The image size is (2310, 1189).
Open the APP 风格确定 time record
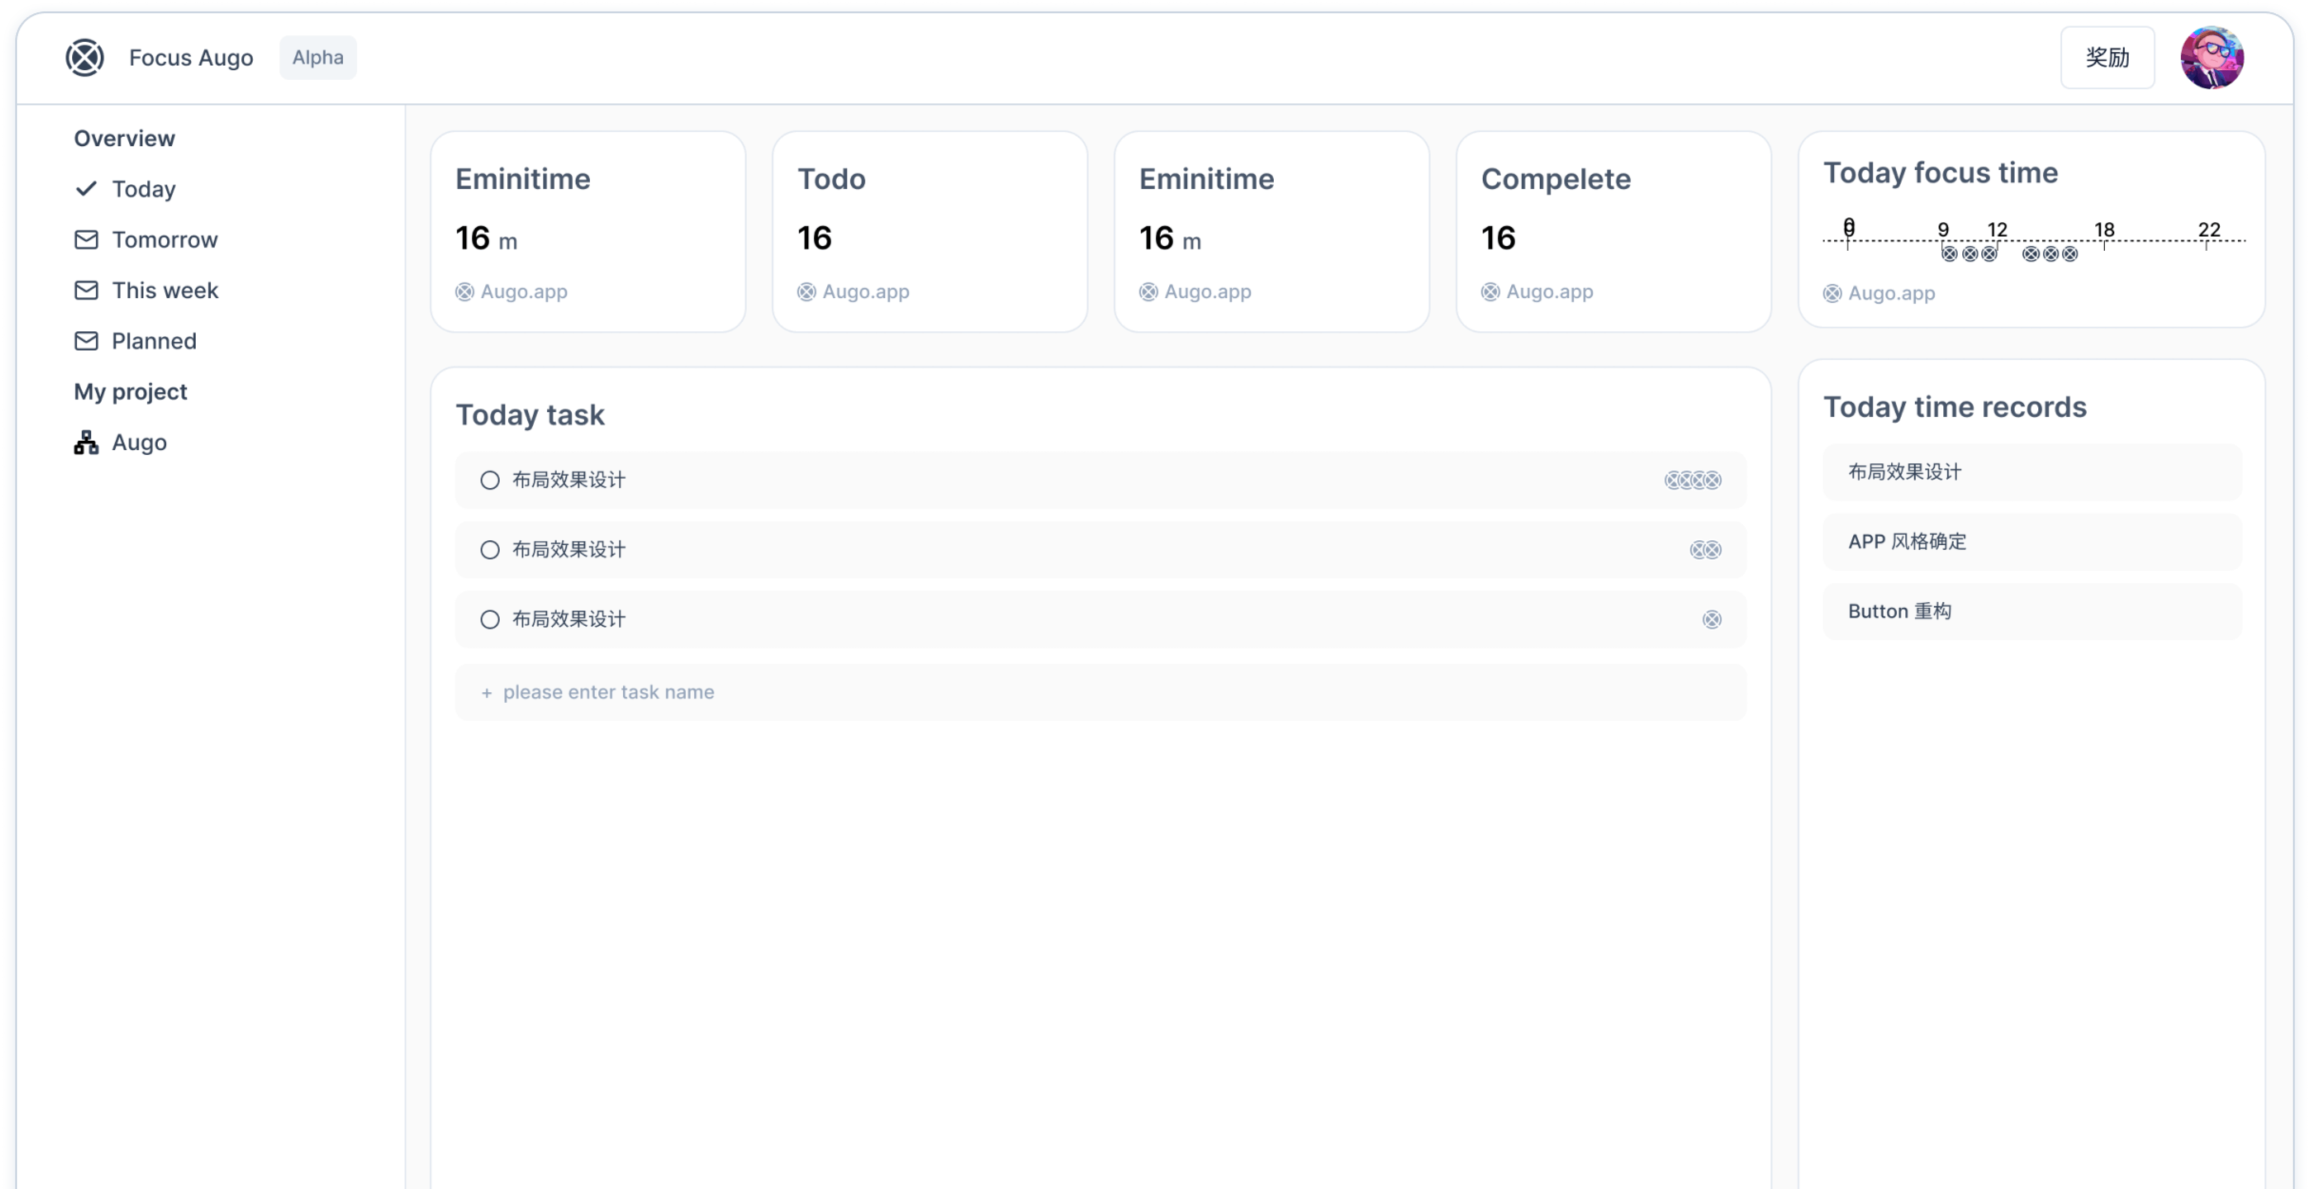tap(2032, 542)
